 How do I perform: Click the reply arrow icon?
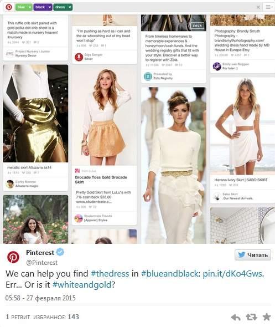[236, 317]
